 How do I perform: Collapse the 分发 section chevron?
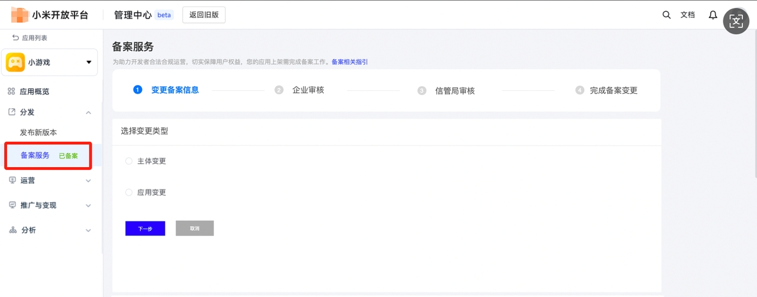click(x=89, y=112)
